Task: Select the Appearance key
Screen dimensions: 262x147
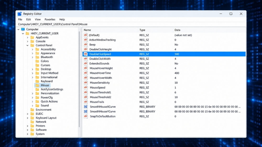Action: 48,53
